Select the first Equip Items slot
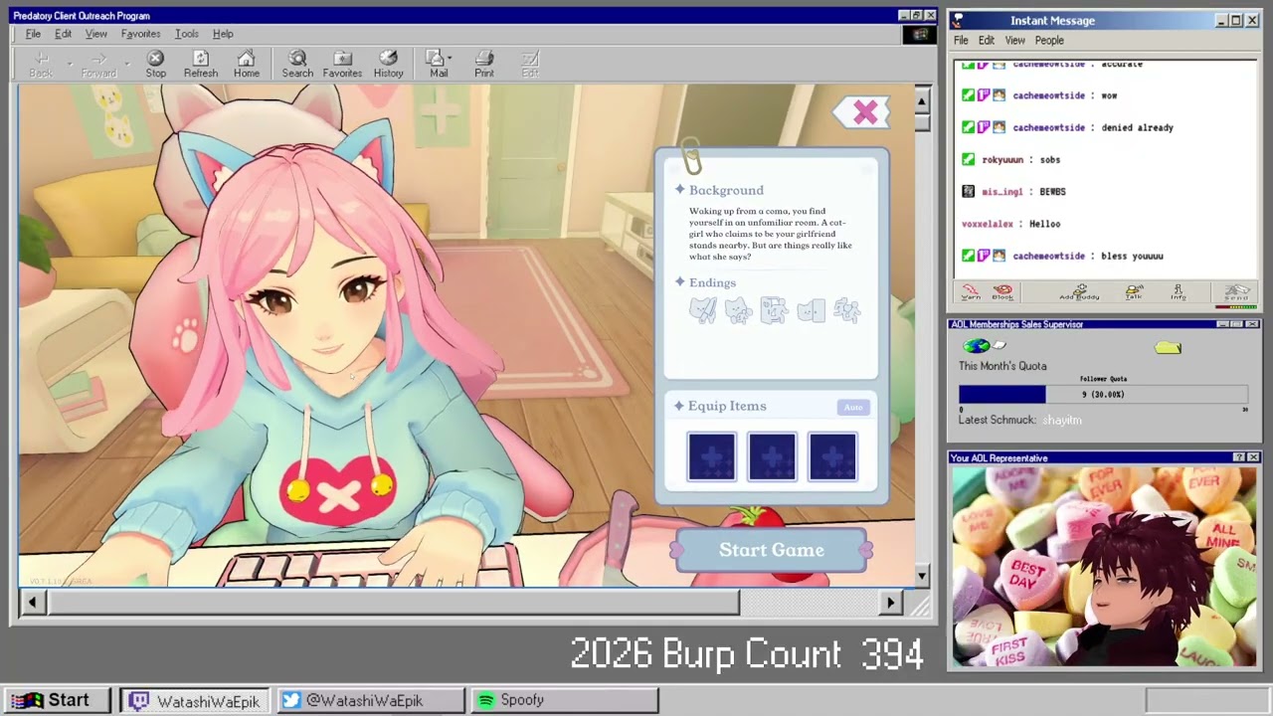Viewport: 1273px width, 716px height. 712,457
